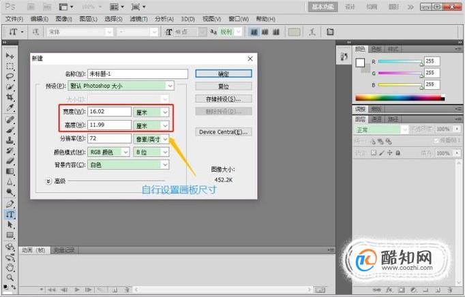
Task: Click the 存储预设(S)... button
Action: click(224, 99)
